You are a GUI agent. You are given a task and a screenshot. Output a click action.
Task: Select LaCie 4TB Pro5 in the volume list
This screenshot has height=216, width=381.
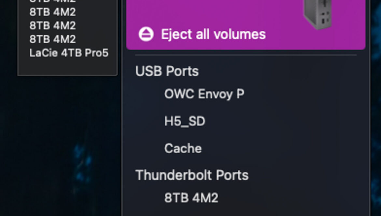tap(69, 53)
